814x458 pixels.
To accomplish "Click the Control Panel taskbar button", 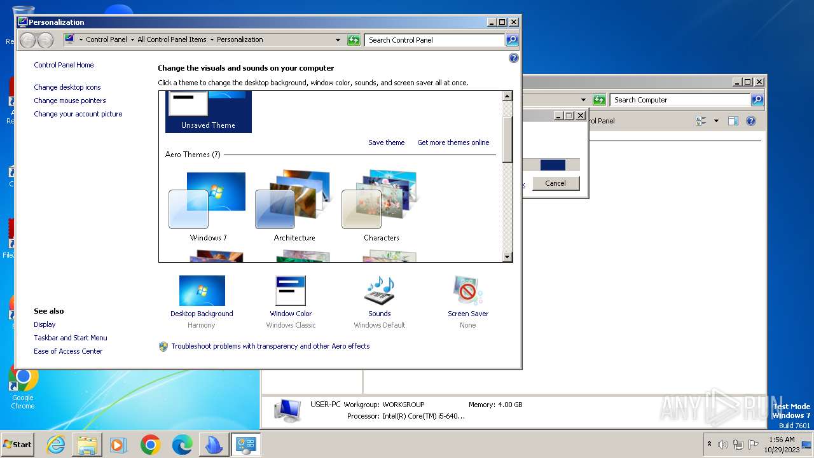I will (x=245, y=445).
